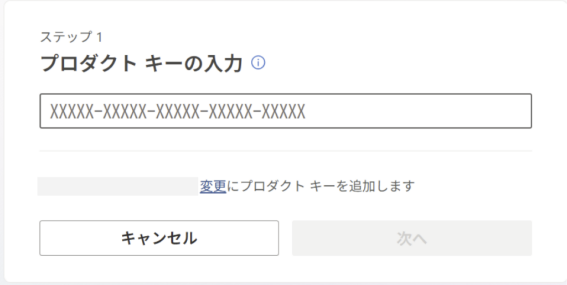Screen dimensions: 567x285
Task: Cancel the product key entry dialog
Action: tap(159, 239)
